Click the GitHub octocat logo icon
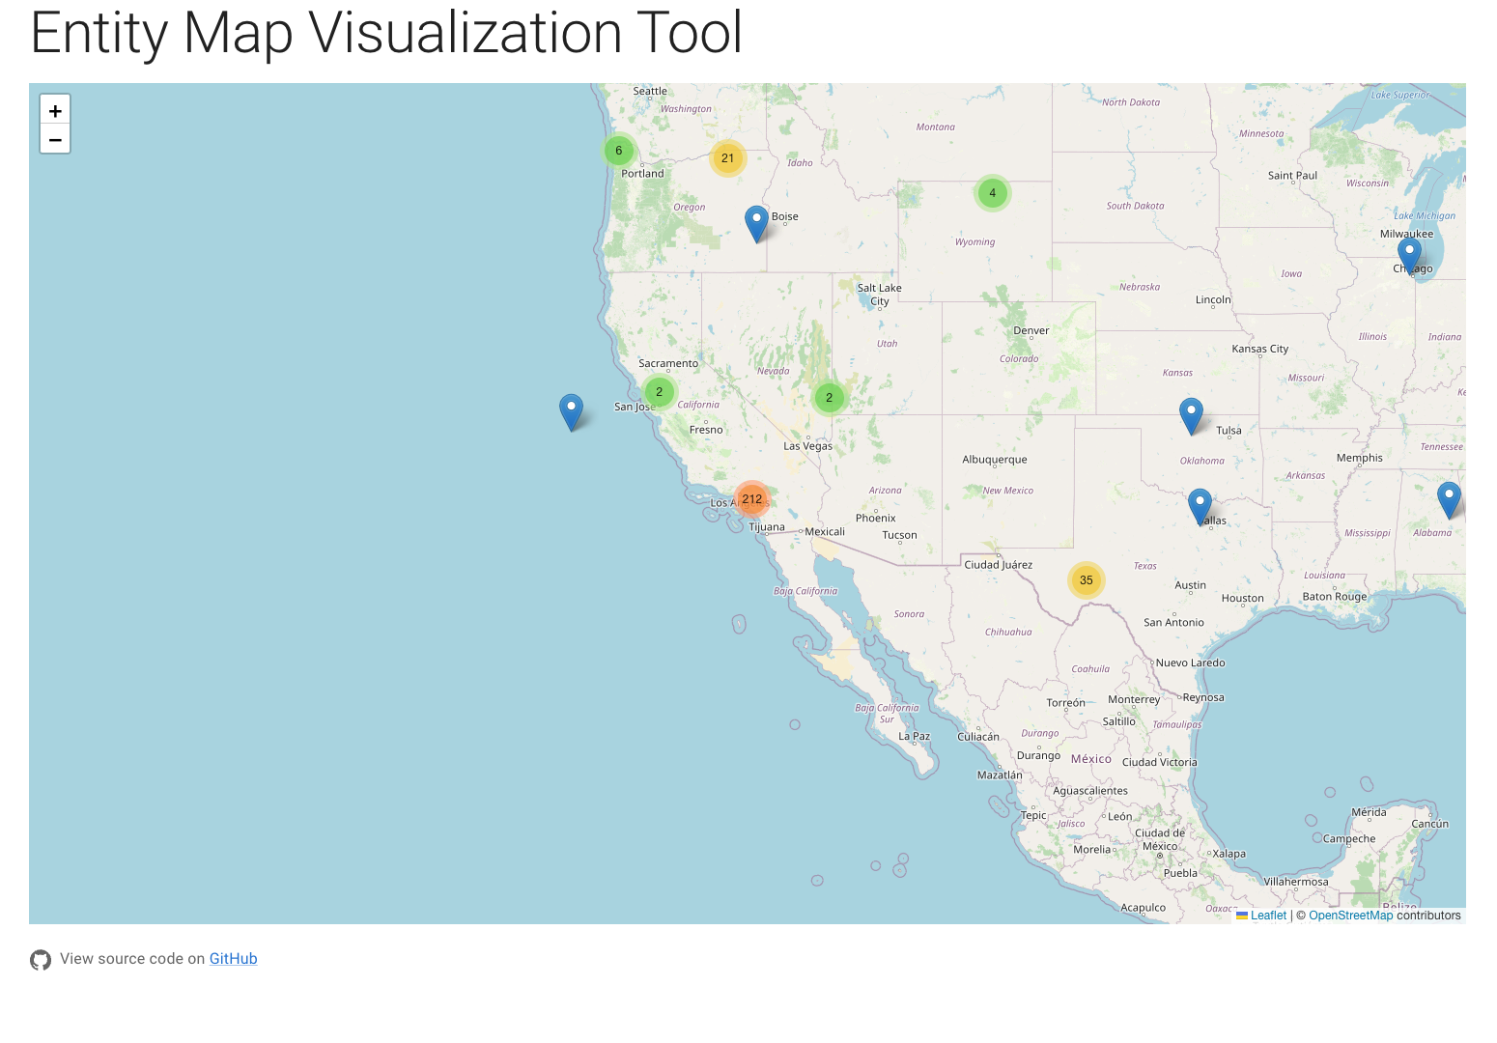The image size is (1497, 1043). click(x=41, y=960)
